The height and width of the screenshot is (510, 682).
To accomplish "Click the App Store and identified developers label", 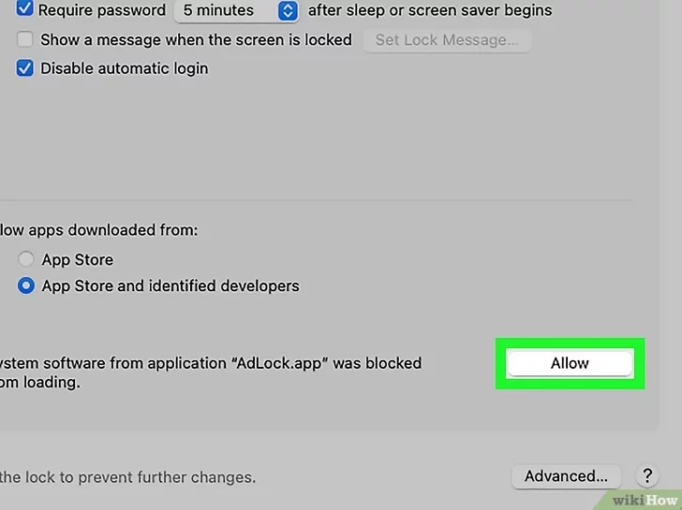I will [170, 285].
